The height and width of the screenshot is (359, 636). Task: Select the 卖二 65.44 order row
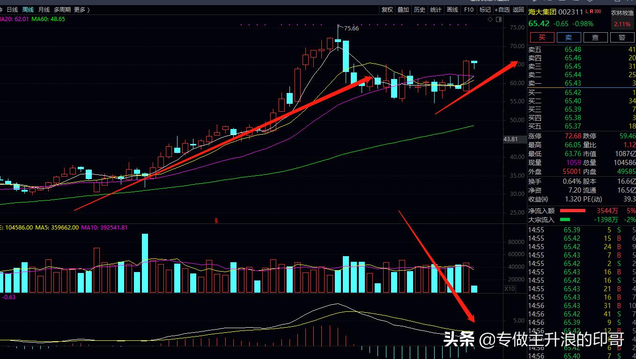pyautogui.click(x=582, y=75)
